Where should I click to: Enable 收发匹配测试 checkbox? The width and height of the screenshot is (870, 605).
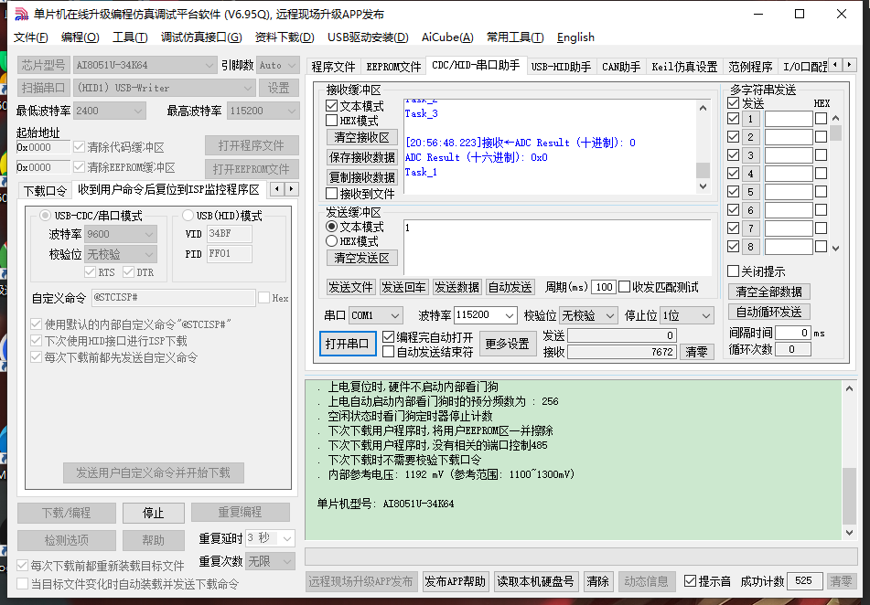[624, 287]
